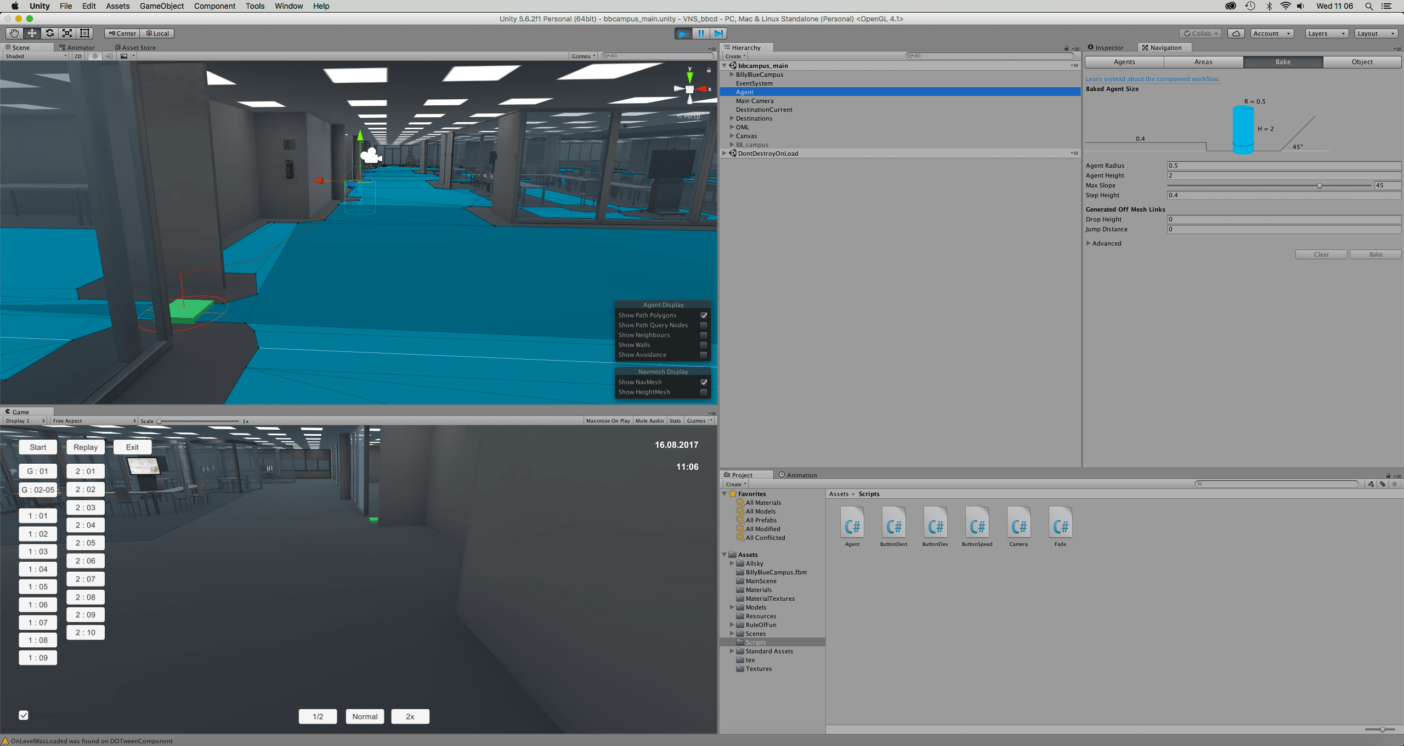Click the Max Slope slider handle
The width and height of the screenshot is (1404, 746).
[1318, 186]
